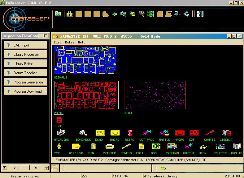Select the PARTS board thumbnail
This screenshot has width=244, height=178.
[x=86, y=95]
